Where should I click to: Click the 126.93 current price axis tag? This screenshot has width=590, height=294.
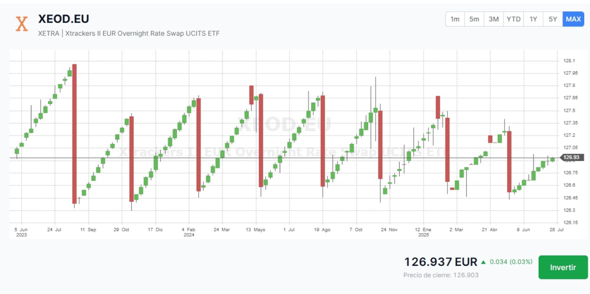pos(570,157)
